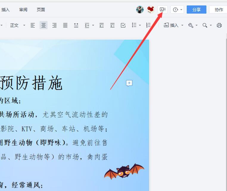Viewport: 227px width, 191px height.
Task: Click the increase indent icon
Action: (112, 25)
